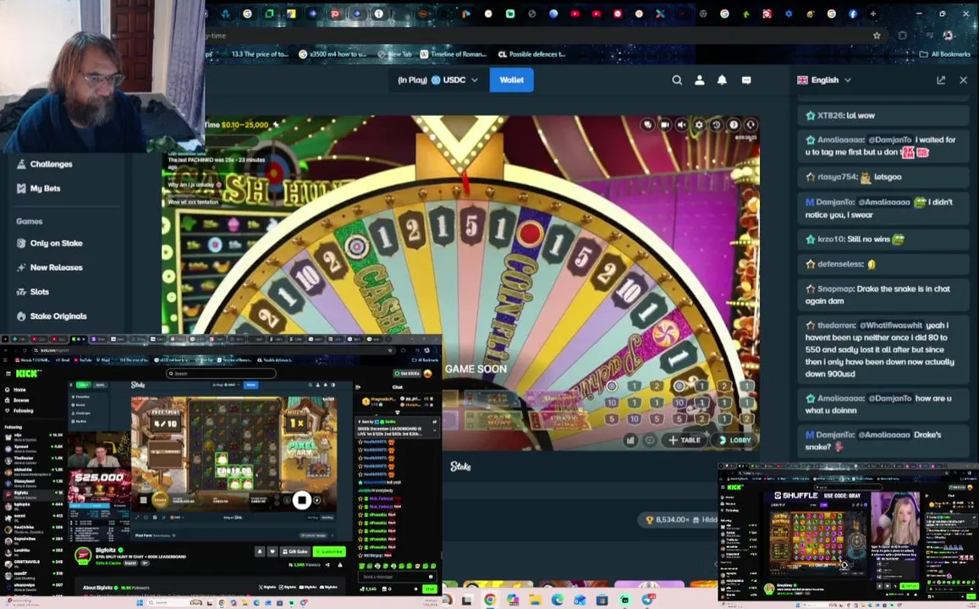This screenshot has width=979, height=609.
Task: Click Gift Subs on Bigfoltz stream
Action: 295,551
